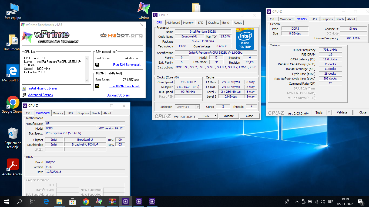Open Microsoft Store from the taskbar

point(73,201)
